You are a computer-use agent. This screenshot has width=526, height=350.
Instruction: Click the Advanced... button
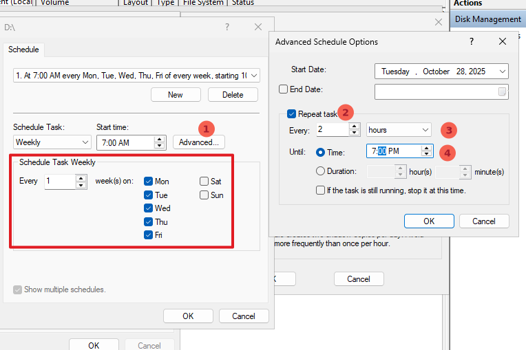coord(199,142)
